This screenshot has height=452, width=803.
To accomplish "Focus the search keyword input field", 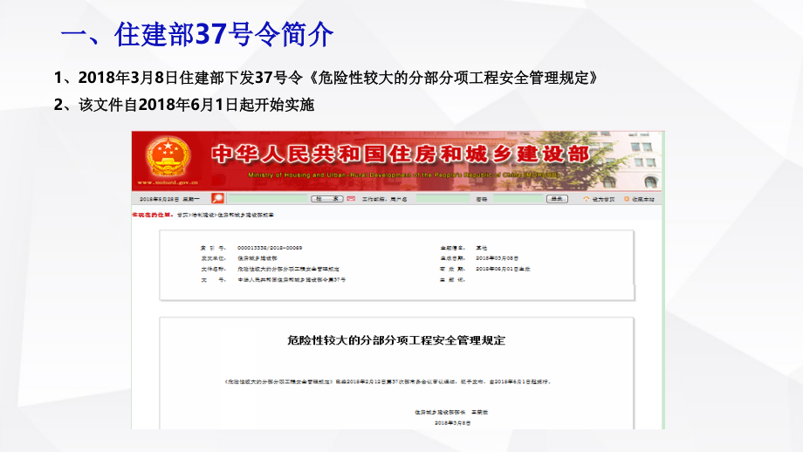I will [268, 199].
